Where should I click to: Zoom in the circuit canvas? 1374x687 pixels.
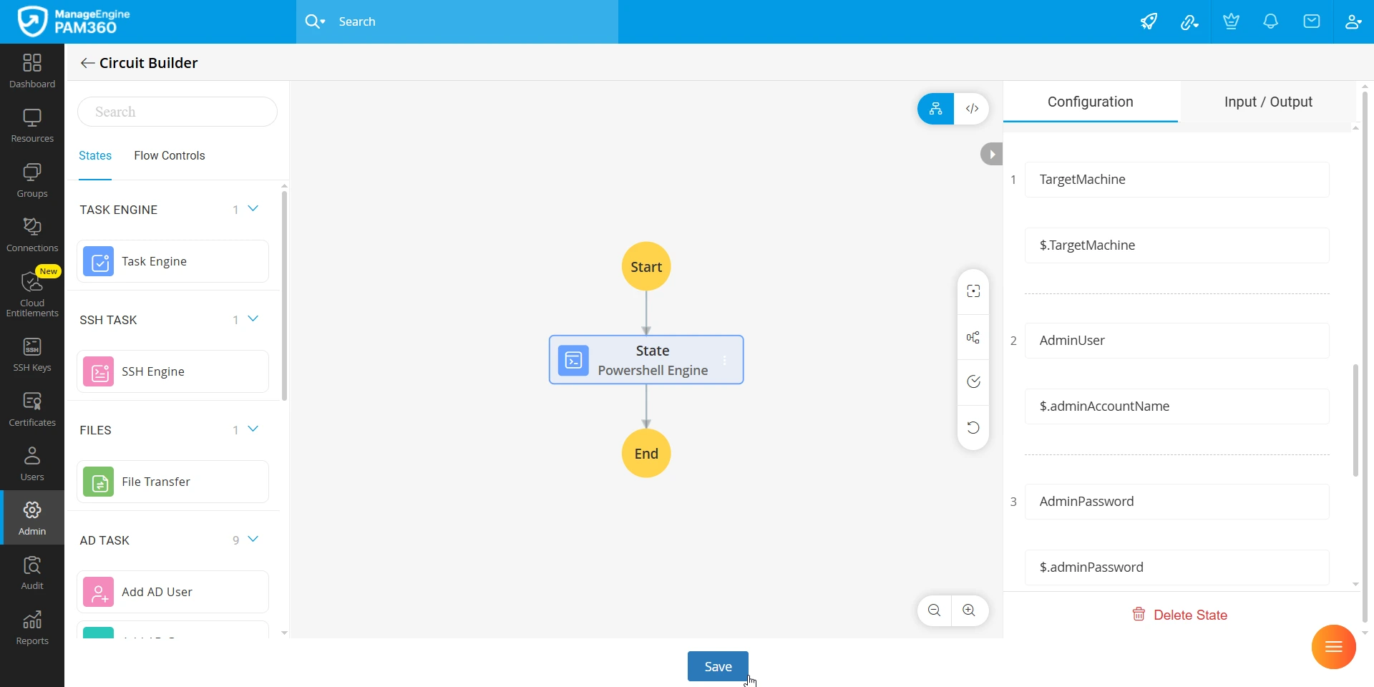coord(969,610)
